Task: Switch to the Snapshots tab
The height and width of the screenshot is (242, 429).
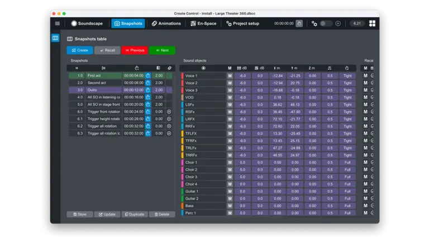Action: [x=128, y=23]
